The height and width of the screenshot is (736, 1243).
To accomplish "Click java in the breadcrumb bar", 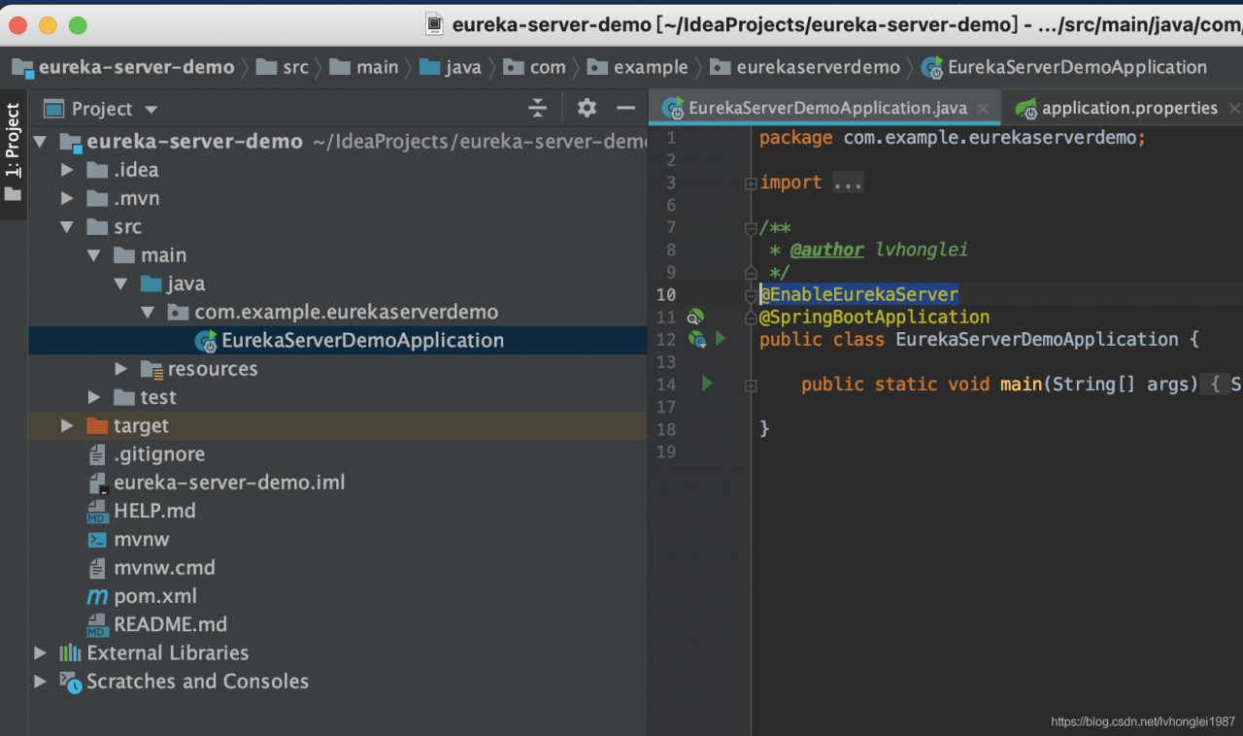I will (x=451, y=67).
